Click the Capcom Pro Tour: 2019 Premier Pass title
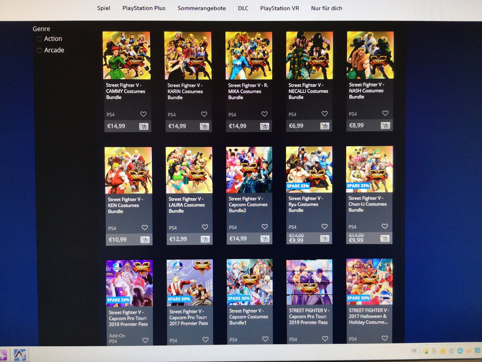Viewport: 482px width, 362px height. [x=309, y=316]
